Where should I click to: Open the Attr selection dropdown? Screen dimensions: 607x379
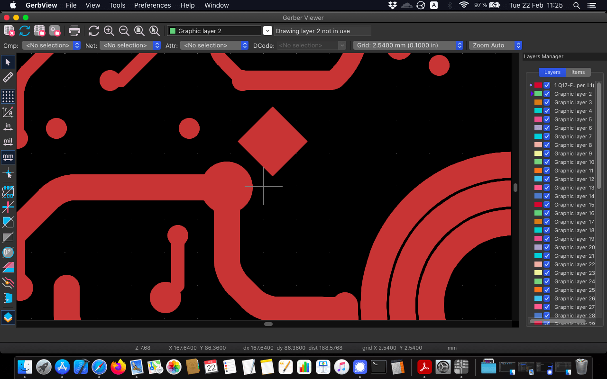click(214, 45)
